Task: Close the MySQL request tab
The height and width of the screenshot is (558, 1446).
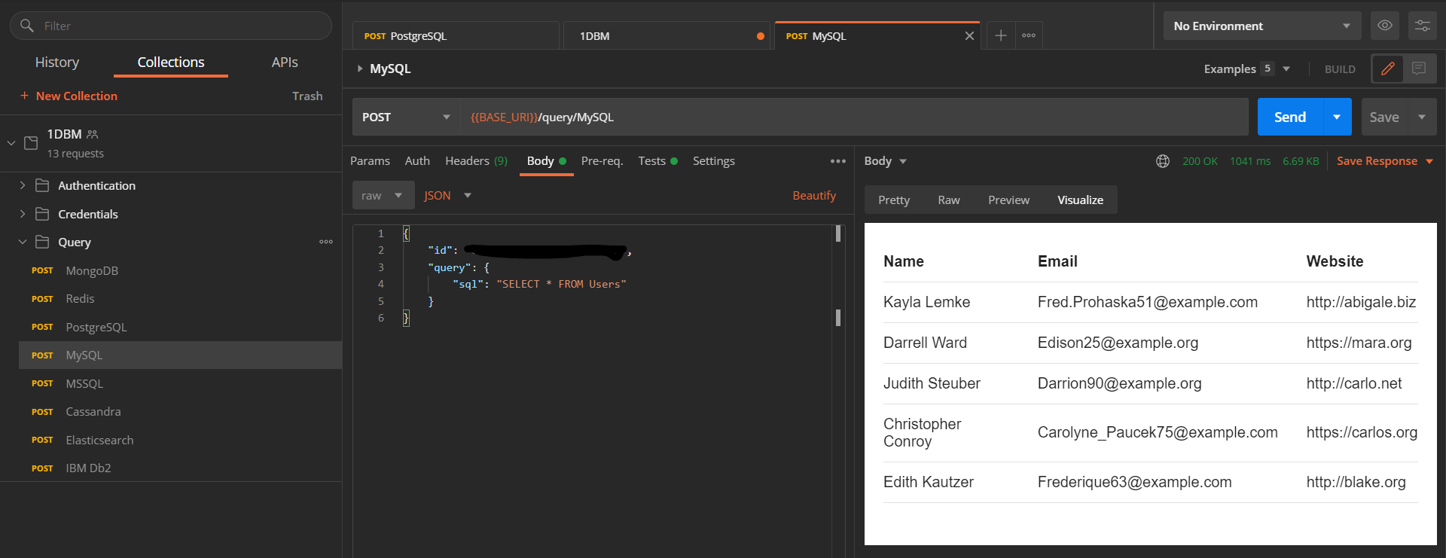Action: pyautogui.click(x=969, y=36)
